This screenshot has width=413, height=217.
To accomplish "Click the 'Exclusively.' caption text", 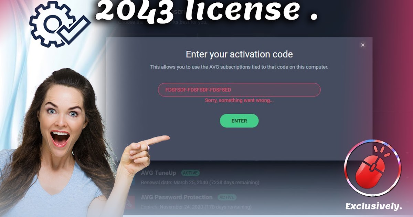I will (374, 206).
